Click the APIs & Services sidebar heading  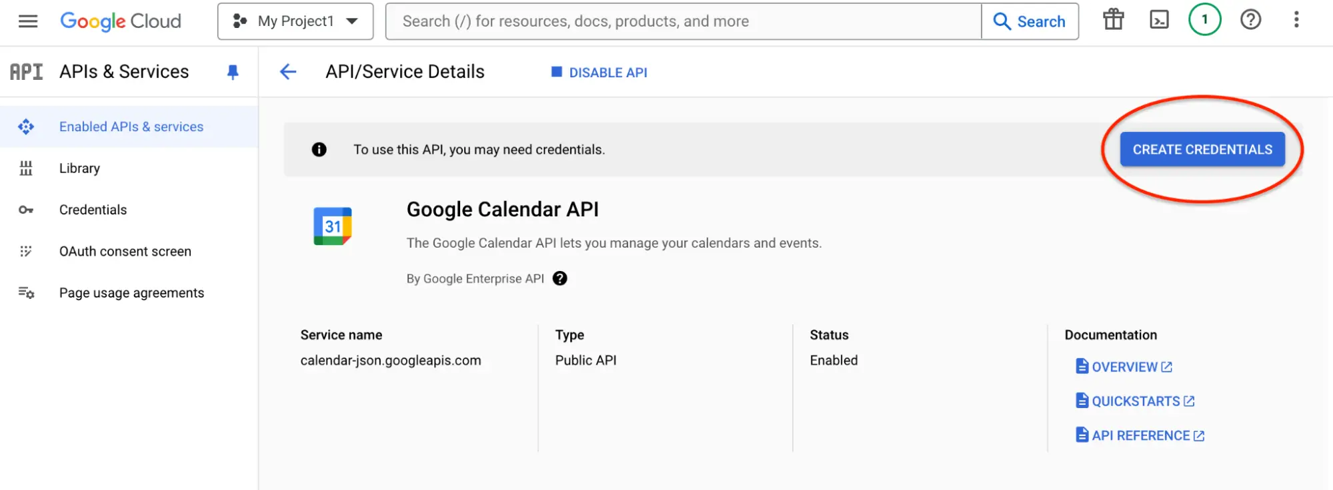pos(124,72)
